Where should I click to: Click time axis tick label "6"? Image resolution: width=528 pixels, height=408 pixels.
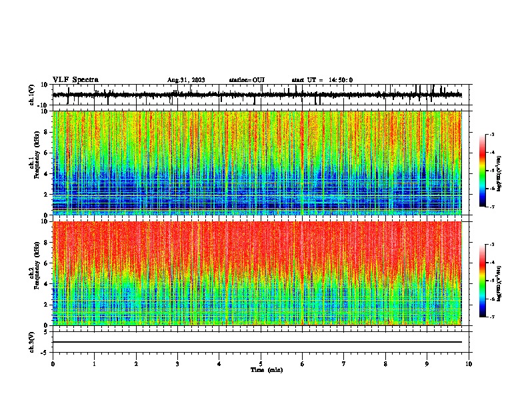(303, 364)
